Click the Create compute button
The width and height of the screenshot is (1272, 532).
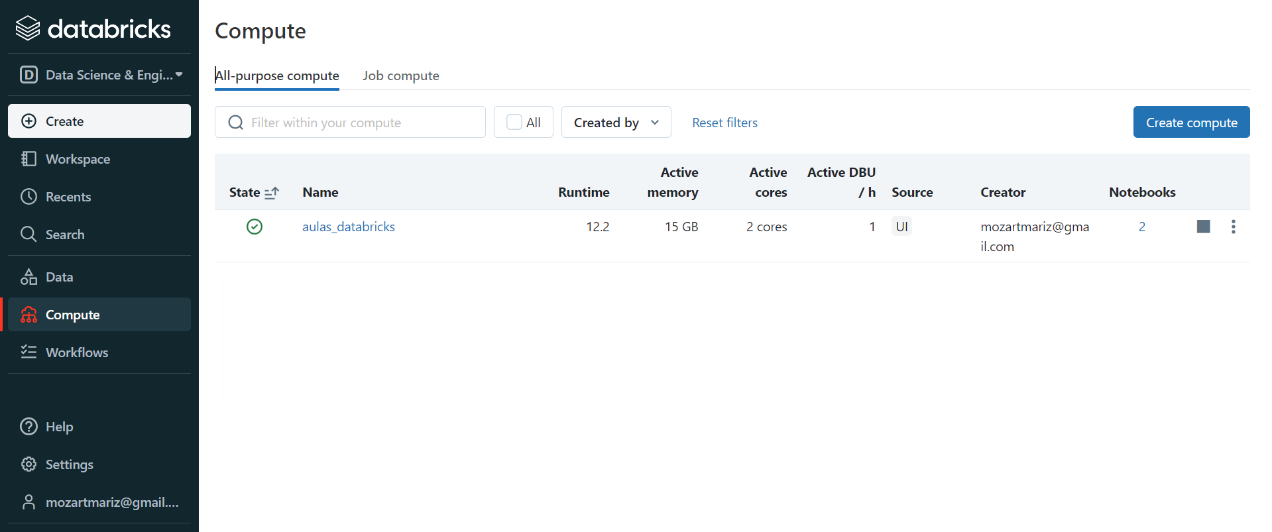click(x=1192, y=122)
